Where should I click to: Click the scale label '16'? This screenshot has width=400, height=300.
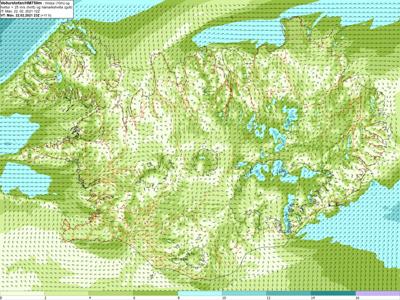357,298
